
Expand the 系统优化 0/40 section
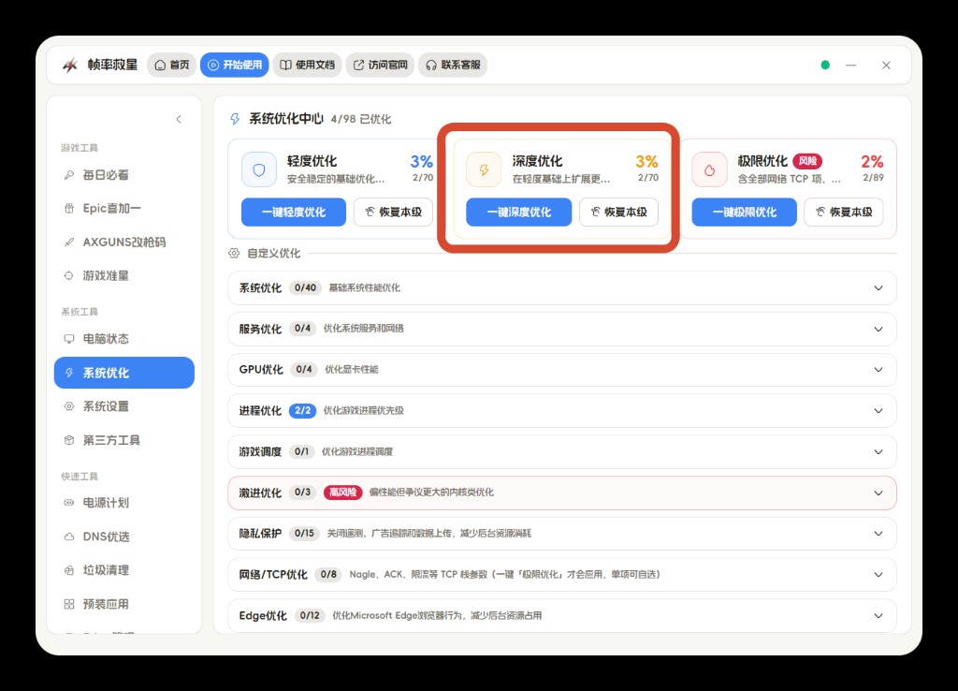tap(562, 288)
